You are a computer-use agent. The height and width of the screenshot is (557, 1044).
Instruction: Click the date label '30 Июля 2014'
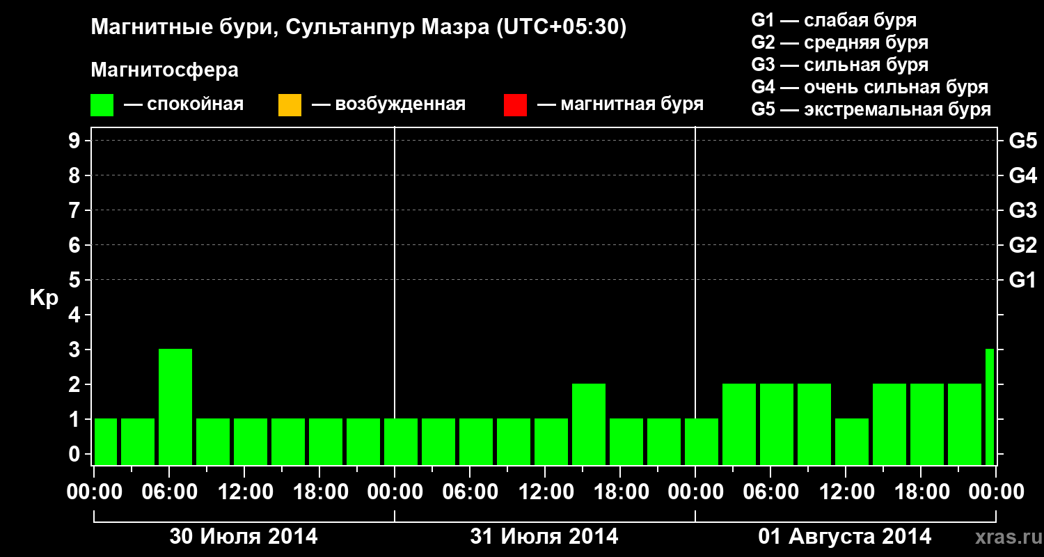[x=244, y=536]
